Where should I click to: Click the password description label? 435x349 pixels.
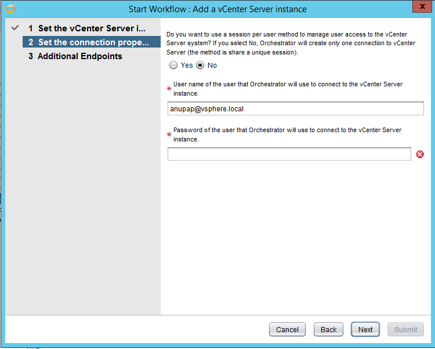pos(287,134)
